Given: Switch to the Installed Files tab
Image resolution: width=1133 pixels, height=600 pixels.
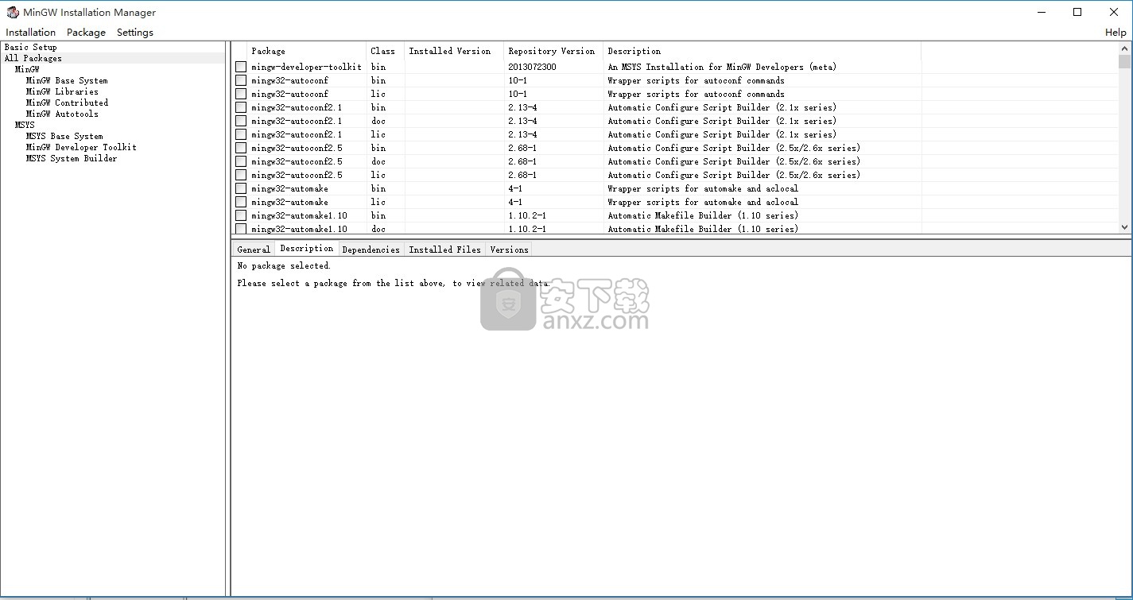Looking at the screenshot, I should click(444, 250).
